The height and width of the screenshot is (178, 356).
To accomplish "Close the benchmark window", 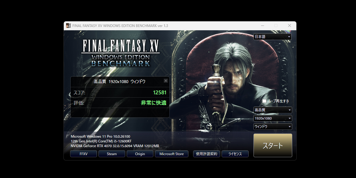I will coord(290,26).
